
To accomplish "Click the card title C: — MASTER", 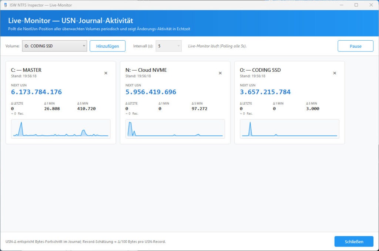I will pyautogui.click(x=26, y=70).
